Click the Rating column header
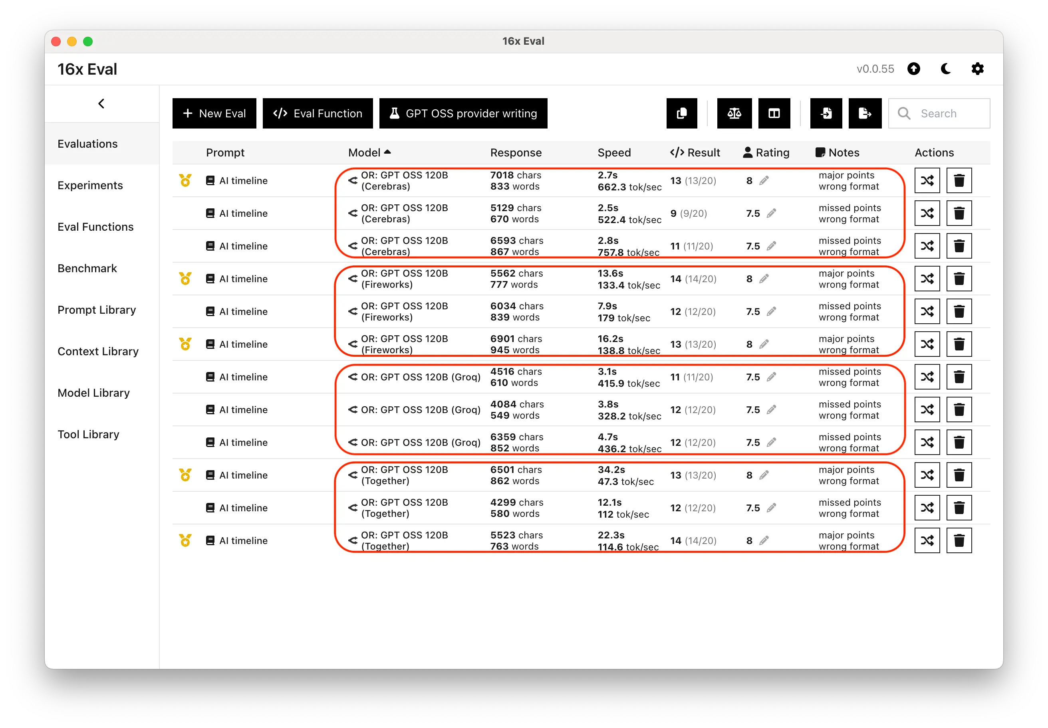The width and height of the screenshot is (1048, 728). point(766,152)
